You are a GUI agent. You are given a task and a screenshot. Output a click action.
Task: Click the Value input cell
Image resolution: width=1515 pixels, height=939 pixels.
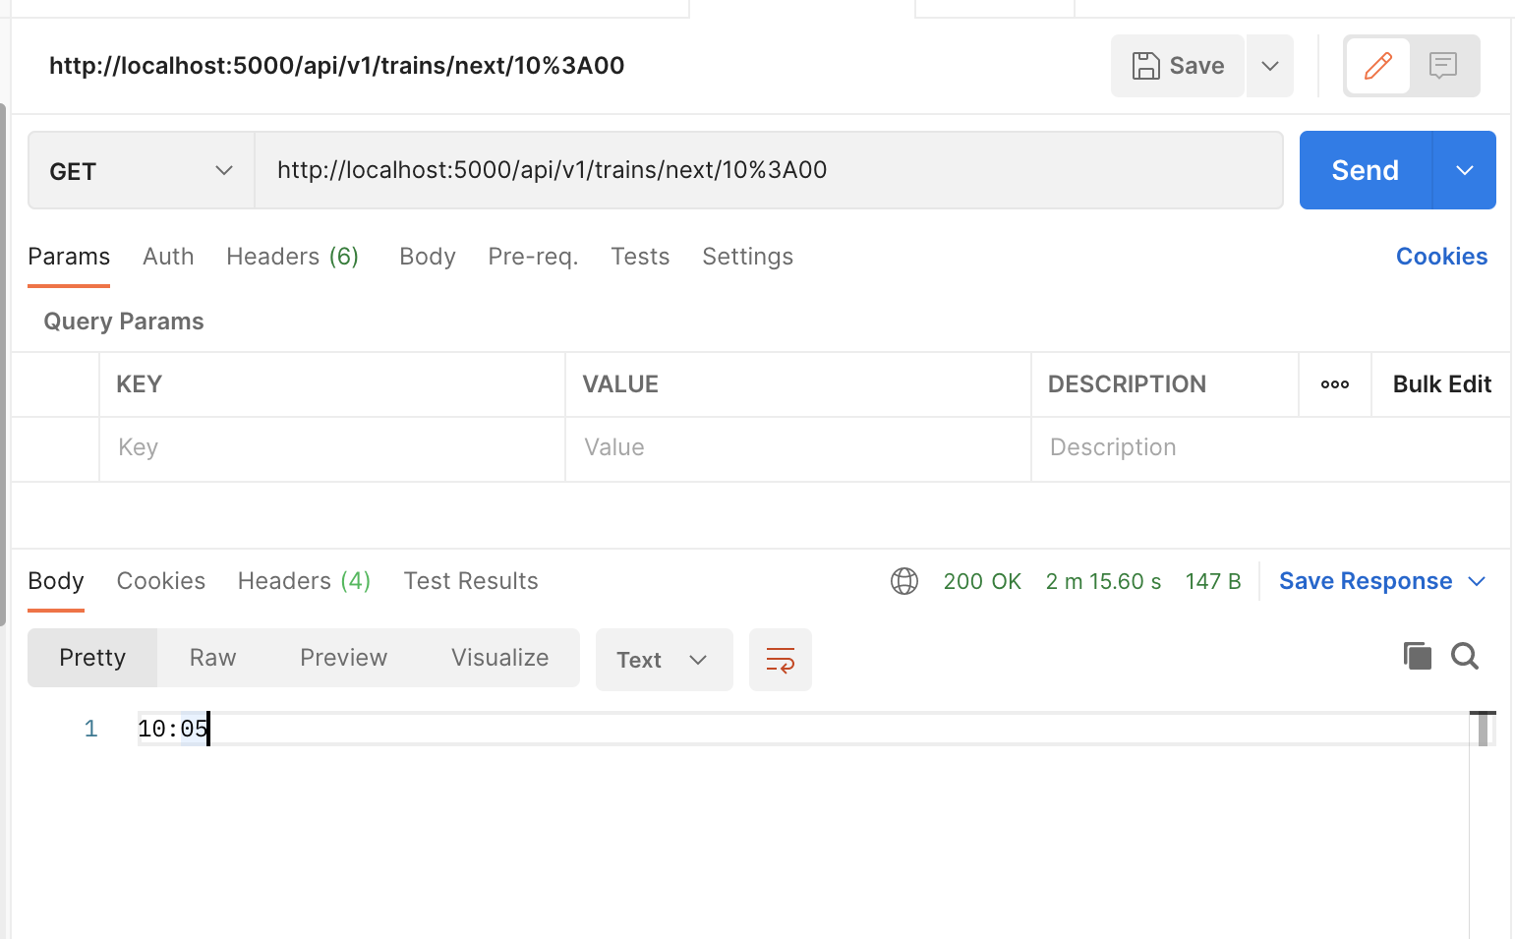click(798, 448)
